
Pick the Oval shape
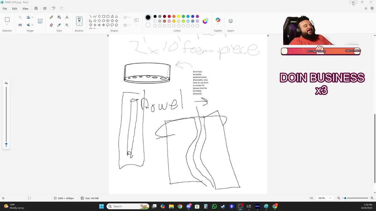pyautogui.click(x=99, y=16)
